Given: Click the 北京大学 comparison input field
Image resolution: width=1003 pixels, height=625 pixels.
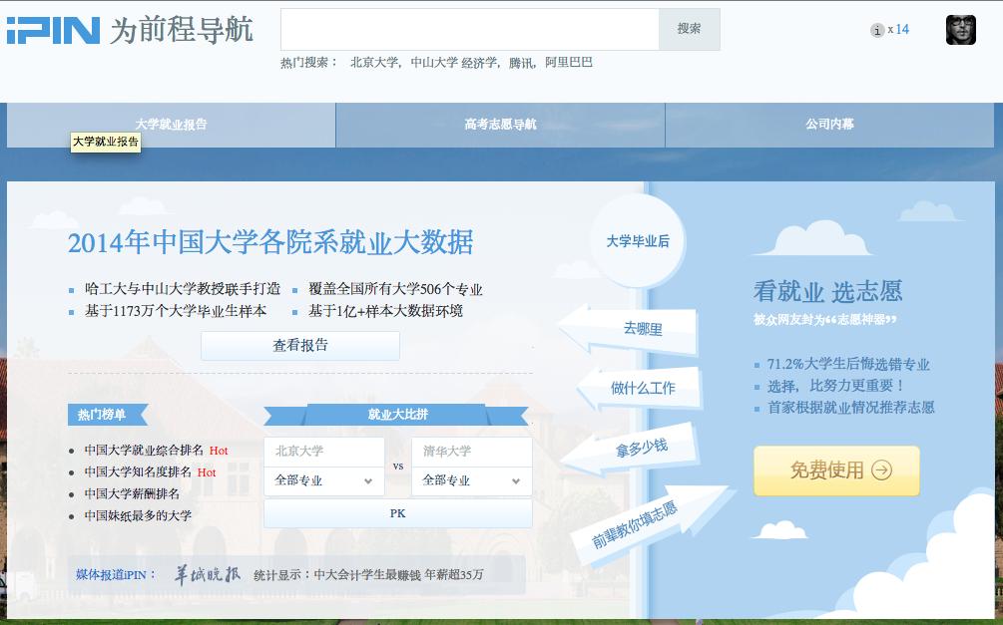Looking at the screenshot, I should (324, 452).
